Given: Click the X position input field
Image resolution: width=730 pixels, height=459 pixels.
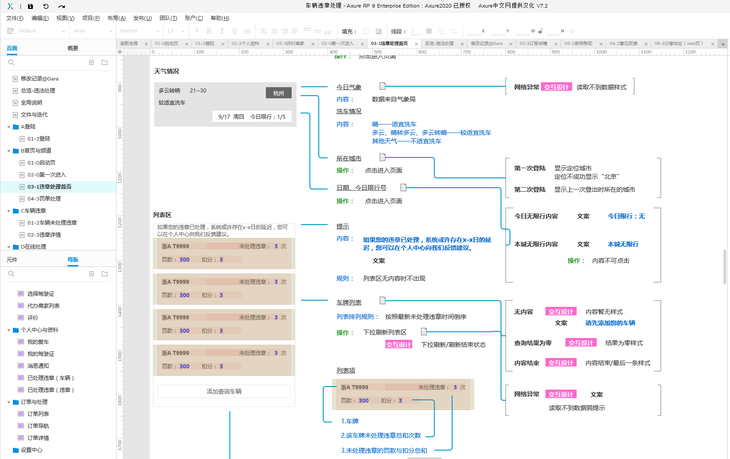Looking at the screenshot, I should click(473, 31).
